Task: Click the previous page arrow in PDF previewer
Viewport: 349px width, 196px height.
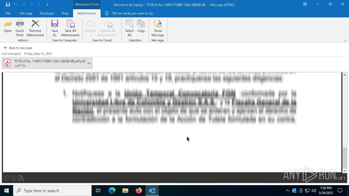Action: (6, 178)
